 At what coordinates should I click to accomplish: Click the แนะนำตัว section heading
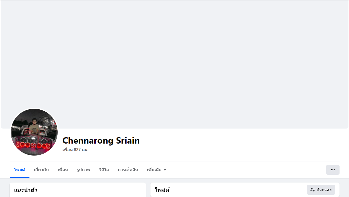(x=26, y=190)
